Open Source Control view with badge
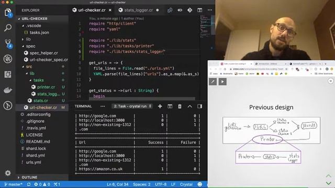This screenshot has width=335, height=188. 8,43
